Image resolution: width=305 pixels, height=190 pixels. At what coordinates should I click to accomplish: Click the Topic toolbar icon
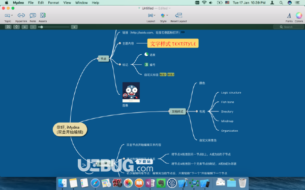click(x=7, y=15)
